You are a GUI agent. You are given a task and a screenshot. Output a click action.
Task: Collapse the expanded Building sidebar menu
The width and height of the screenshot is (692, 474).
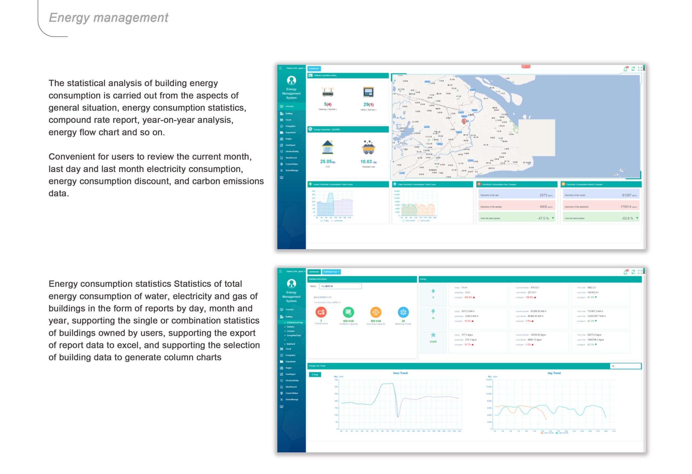[289, 317]
